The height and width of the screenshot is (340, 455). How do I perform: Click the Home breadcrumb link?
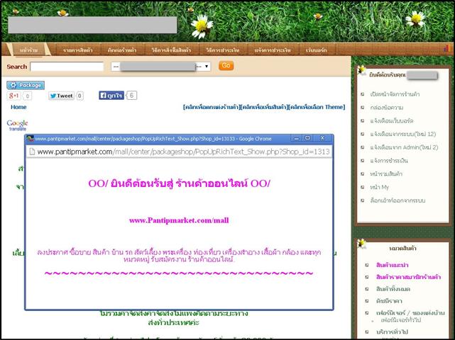[18, 107]
